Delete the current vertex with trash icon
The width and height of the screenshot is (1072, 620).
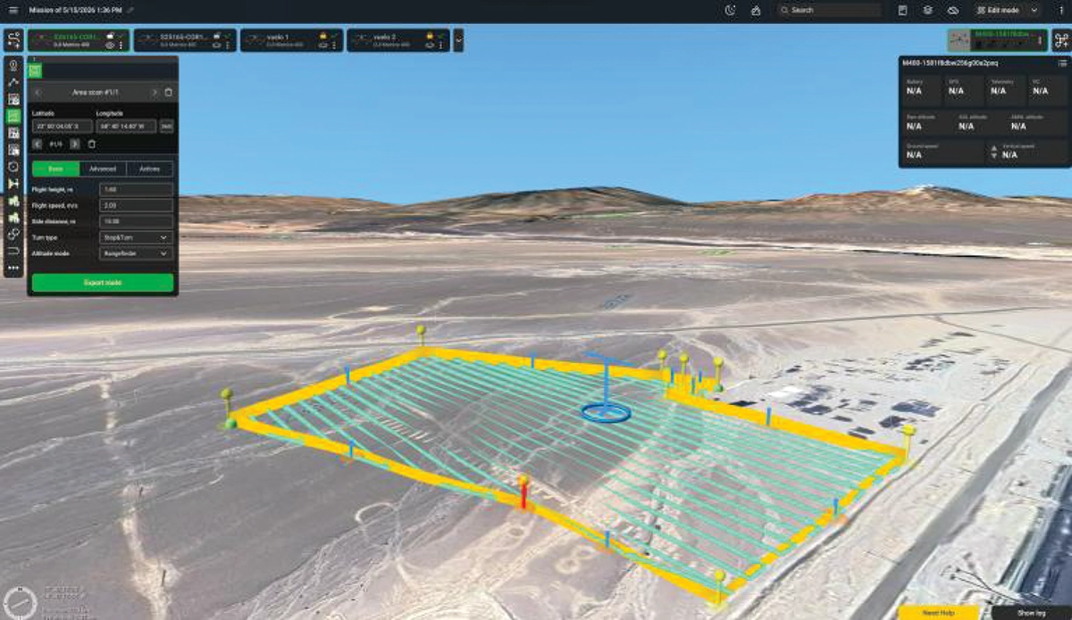91,144
